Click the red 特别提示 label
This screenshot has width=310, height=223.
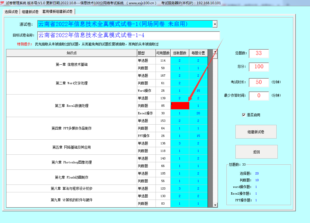(24, 44)
